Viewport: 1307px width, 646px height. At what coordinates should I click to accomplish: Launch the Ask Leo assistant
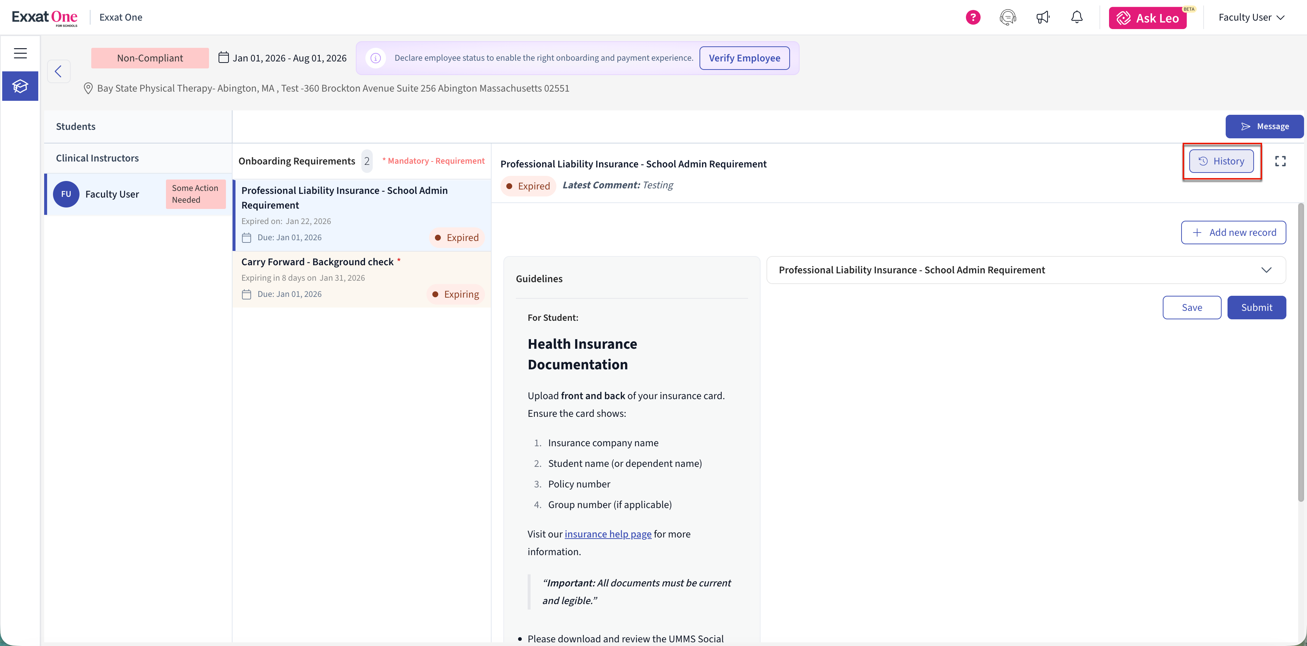tap(1148, 18)
